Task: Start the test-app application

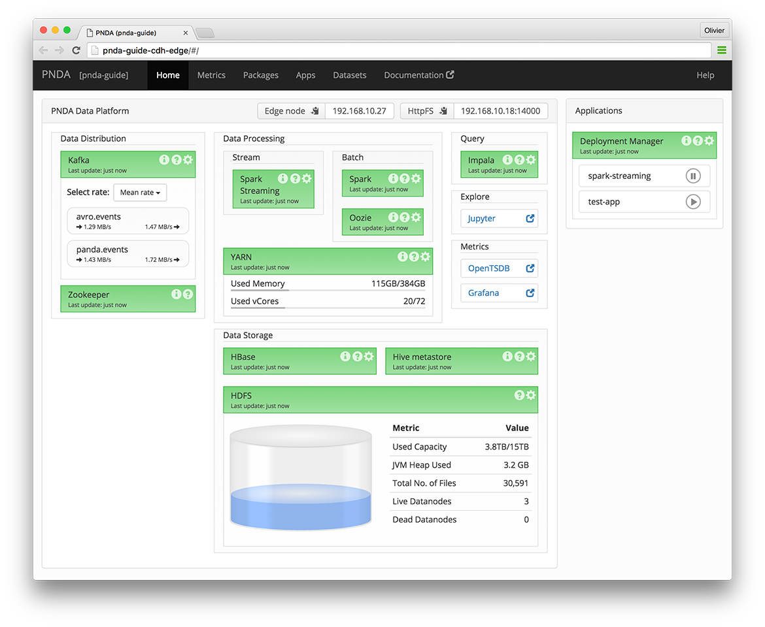Action: 692,202
